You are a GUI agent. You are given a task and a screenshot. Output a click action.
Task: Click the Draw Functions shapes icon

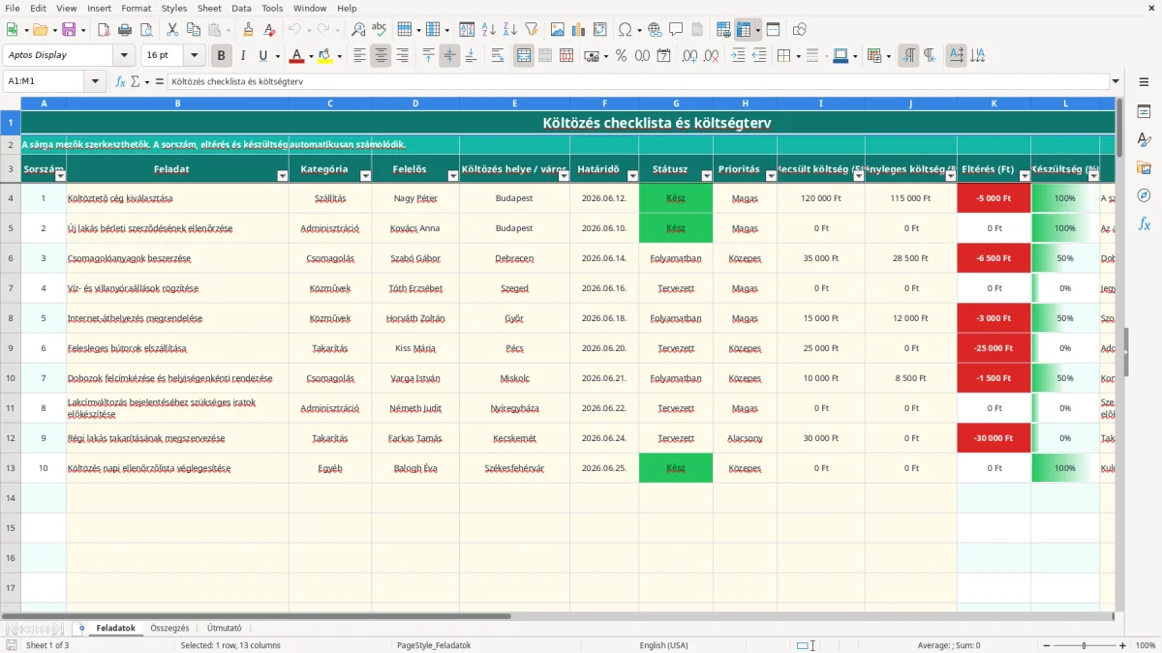(x=800, y=30)
